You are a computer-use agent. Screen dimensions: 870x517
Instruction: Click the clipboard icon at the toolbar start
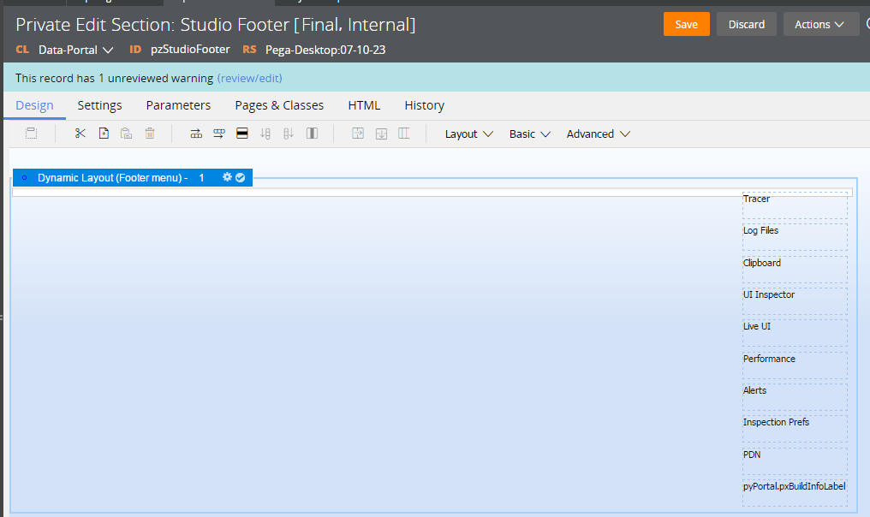(x=32, y=134)
